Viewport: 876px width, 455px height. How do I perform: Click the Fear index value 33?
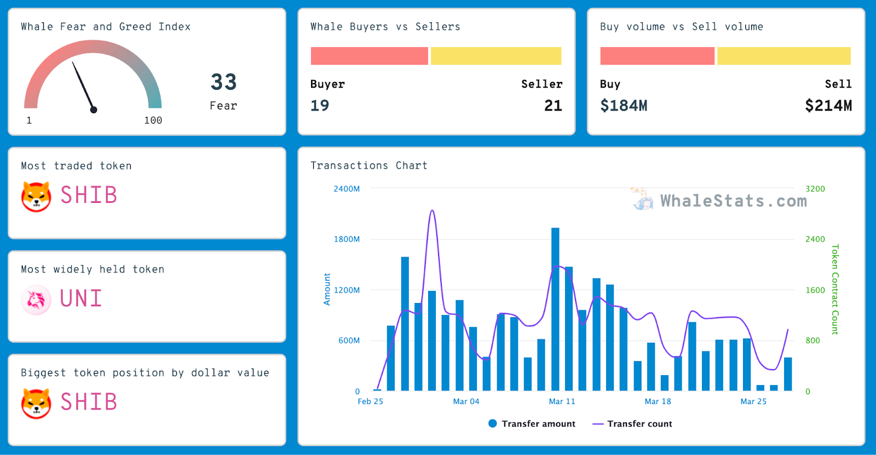[x=223, y=82]
